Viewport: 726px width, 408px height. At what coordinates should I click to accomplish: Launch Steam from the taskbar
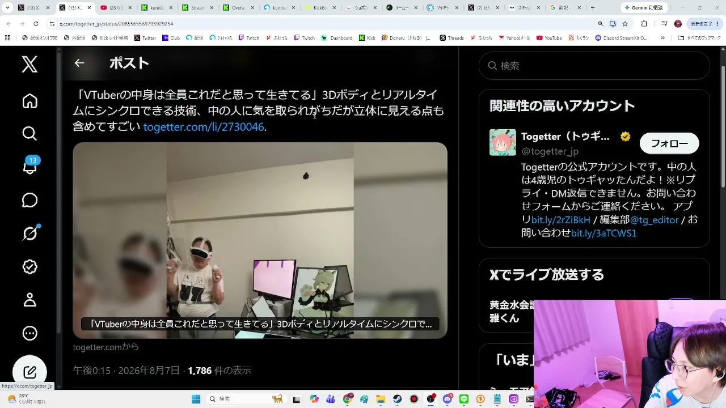pyautogui.click(x=398, y=399)
